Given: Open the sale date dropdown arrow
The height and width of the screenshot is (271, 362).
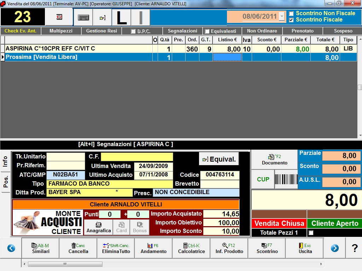Looking at the screenshot, I should (x=282, y=17).
